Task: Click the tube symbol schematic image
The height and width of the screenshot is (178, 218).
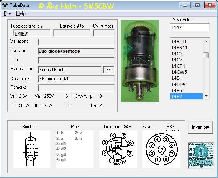Action: point(32,149)
